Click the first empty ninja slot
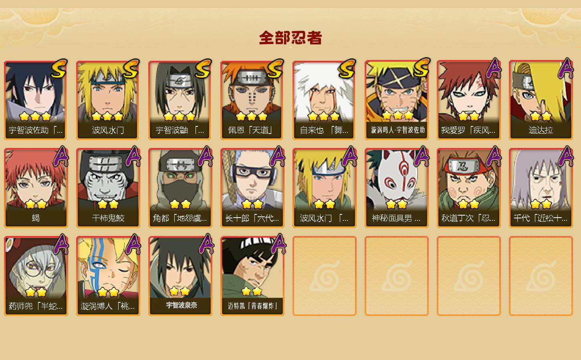The width and height of the screenshot is (581, 360). tap(324, 276)
